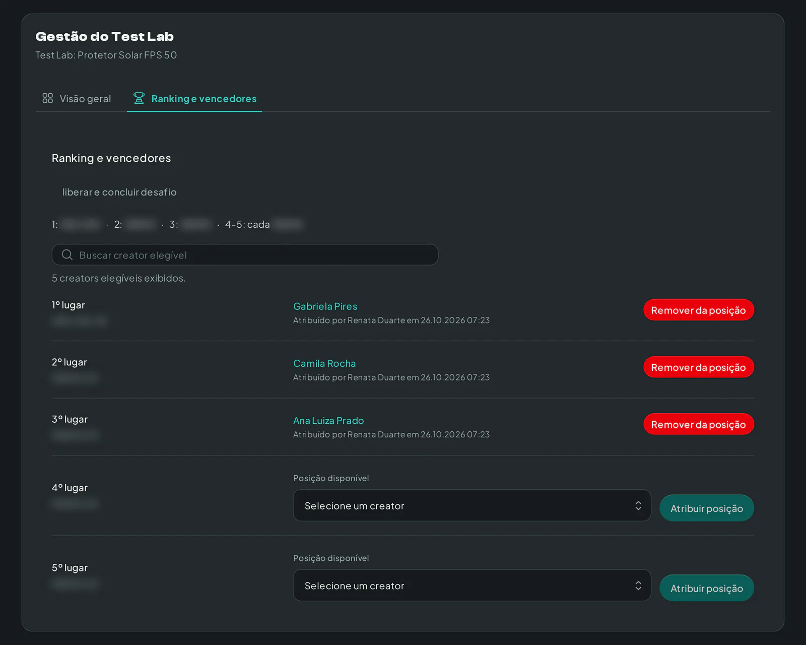Viewport: 806px width, 645px height.
Task: Remove Gabriela Pires from 1º lugar
Action: 699,310
